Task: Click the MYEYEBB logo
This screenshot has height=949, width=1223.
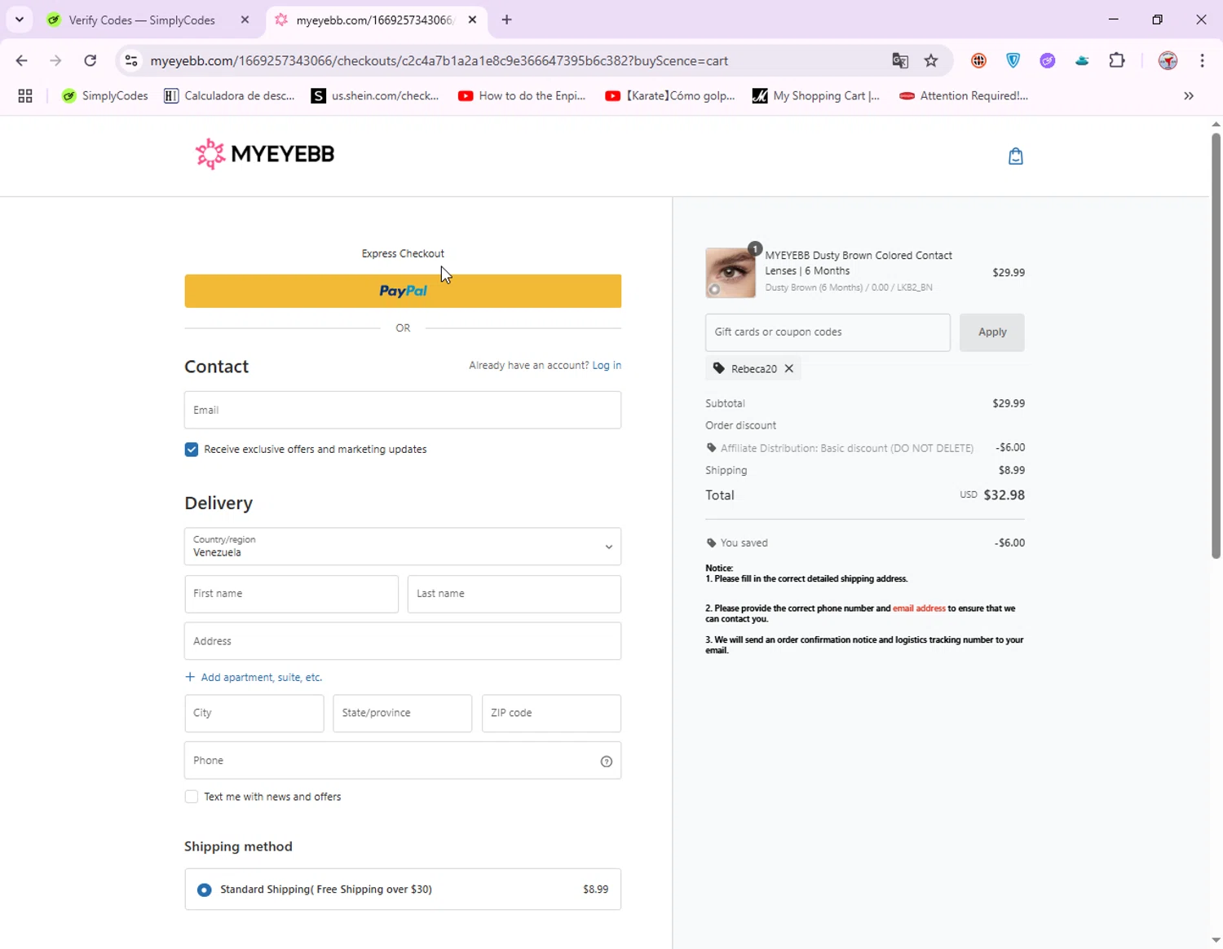Action: coord(265,154)
